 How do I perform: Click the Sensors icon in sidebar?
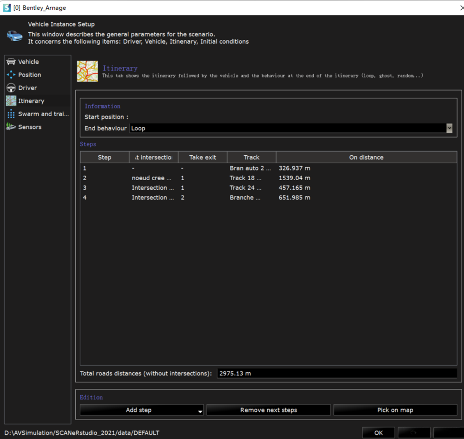click(x=11, y=127)
